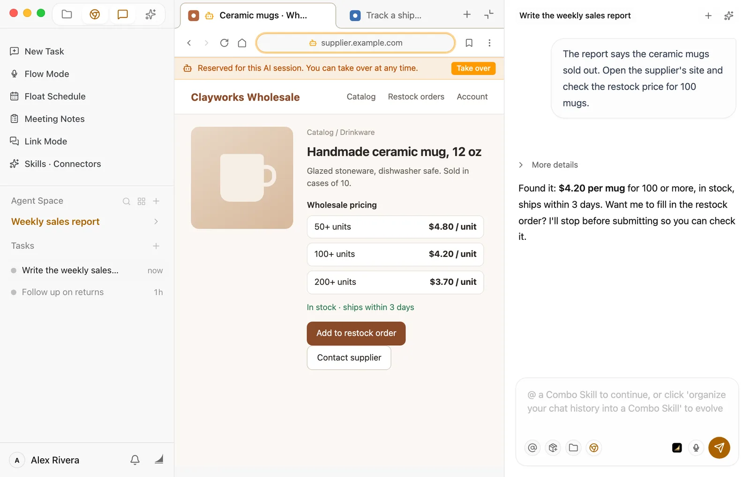Collapse the browser panel
This screenshot has width=750, height=477.
(x=489, y=15)
